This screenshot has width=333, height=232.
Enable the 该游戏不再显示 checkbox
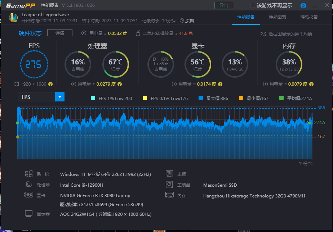coord(253,5)
